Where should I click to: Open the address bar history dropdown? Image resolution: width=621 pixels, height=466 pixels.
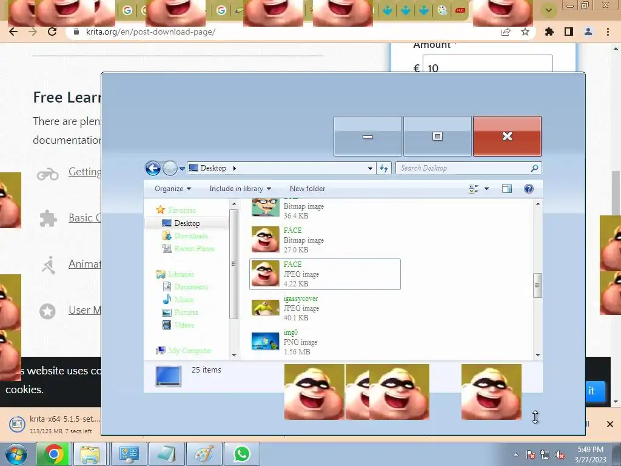pyautogui.click(x=370, y=169)
